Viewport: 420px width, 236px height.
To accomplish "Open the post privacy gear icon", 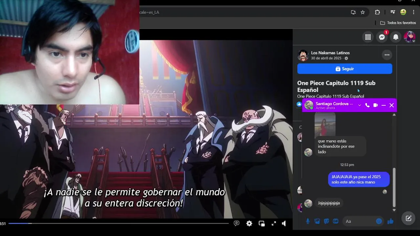I will point(346,58).
